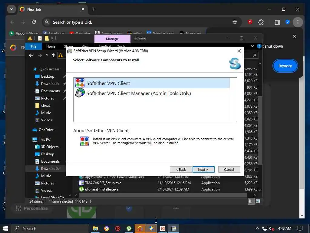310x233 pixels.
Task: Click the Explorer search magnifier
Action: click(254, 56)
